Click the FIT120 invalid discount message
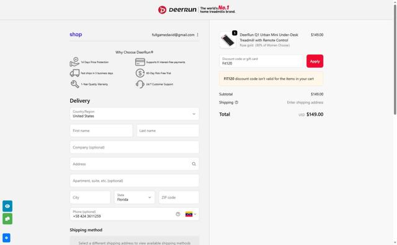This screenshot has height=245, width=397. [x=271, y=79]
